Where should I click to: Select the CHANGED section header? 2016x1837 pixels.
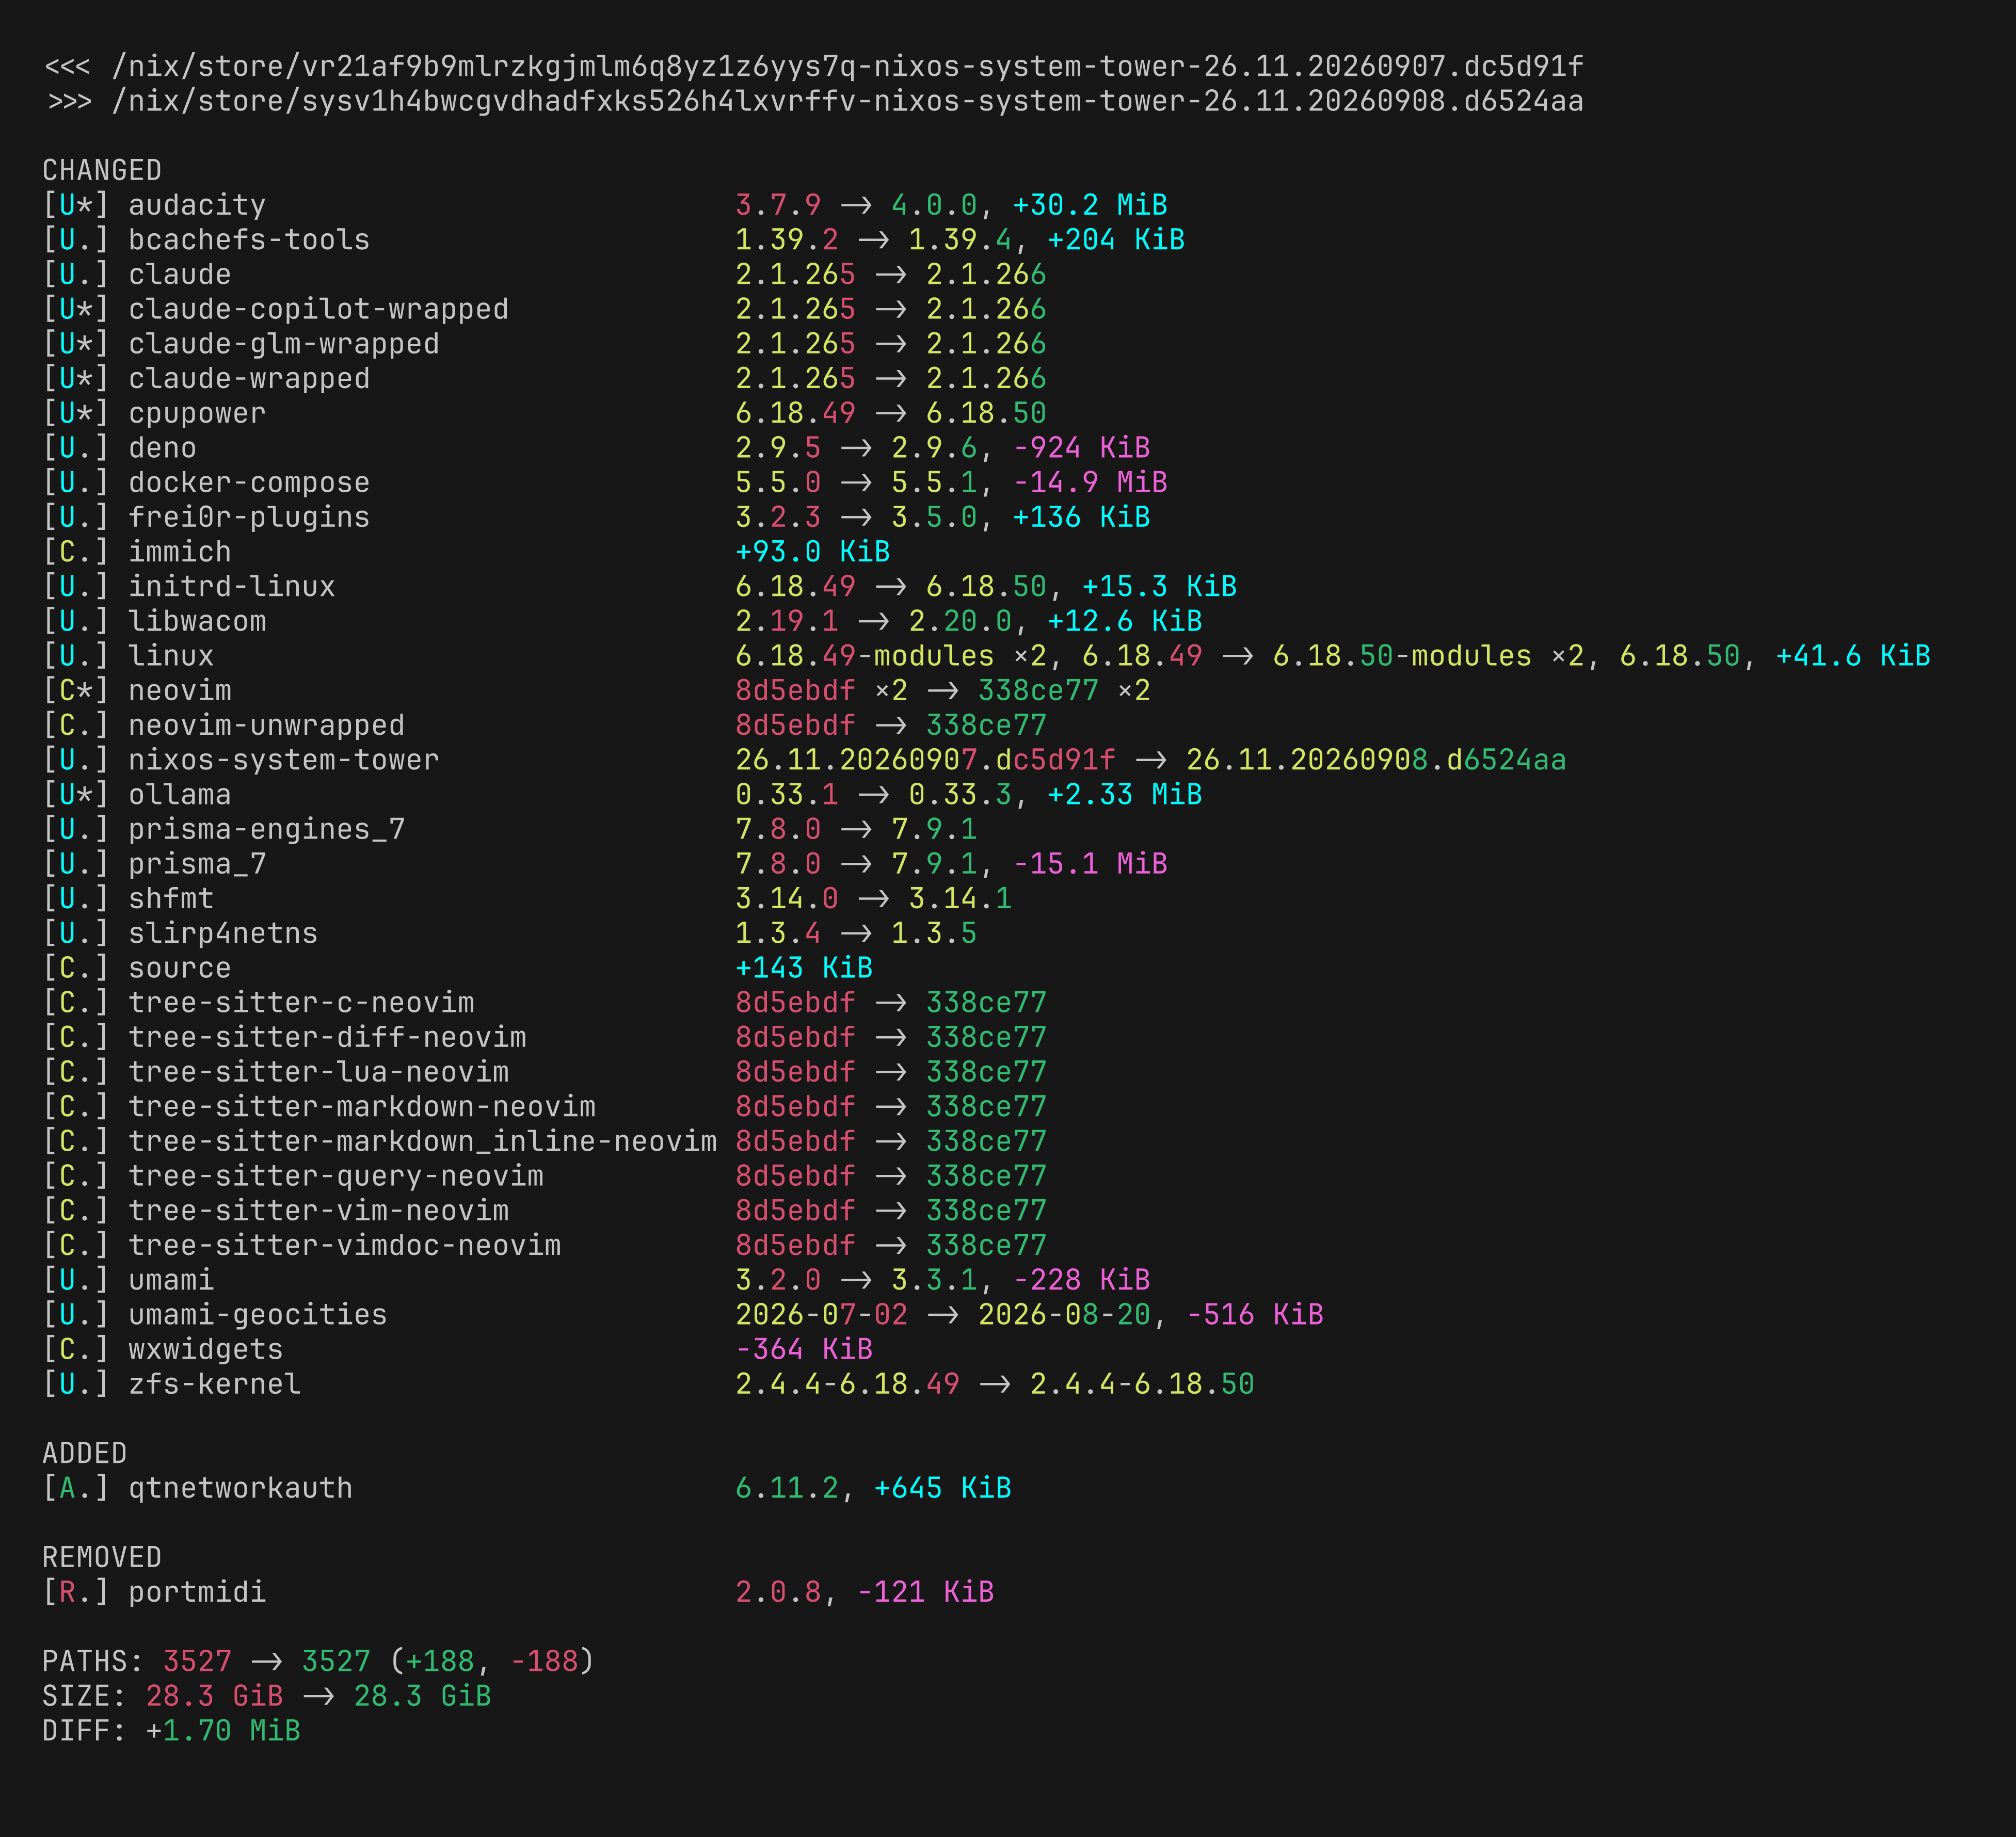pyautogui.click(x=102, y=170)
